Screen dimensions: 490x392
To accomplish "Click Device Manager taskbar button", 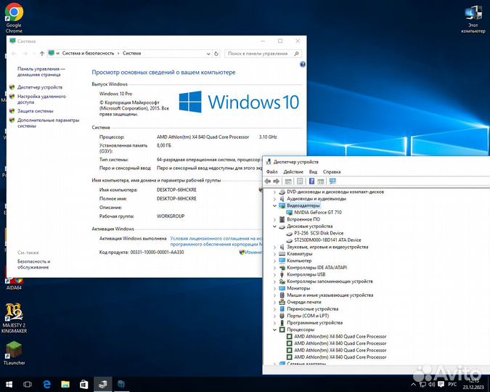I will tap(102, 384).
